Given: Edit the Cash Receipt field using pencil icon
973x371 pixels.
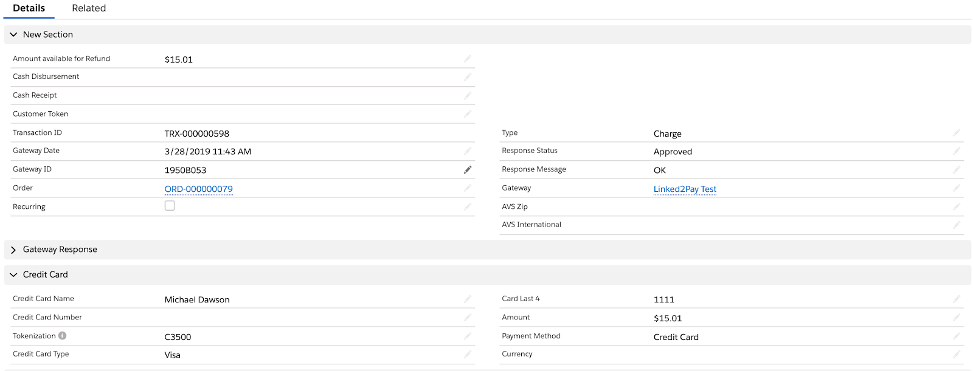Looking at the screenshot, I should (x=468, y=96).
